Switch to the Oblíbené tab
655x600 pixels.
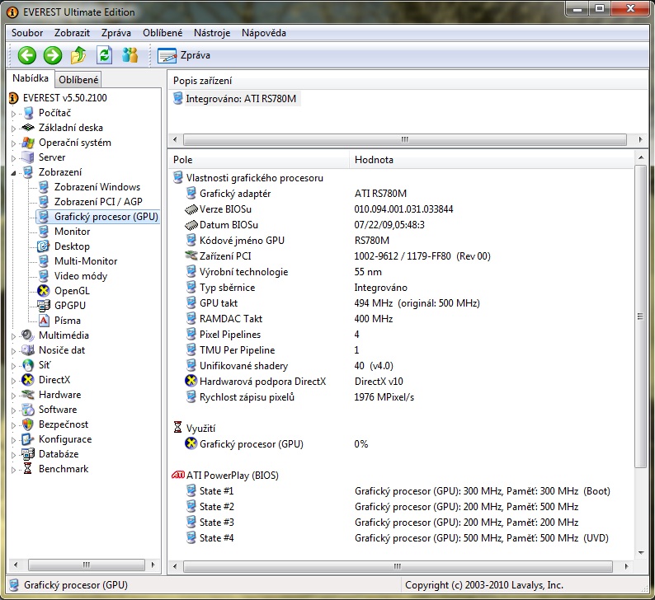point(78,80)
